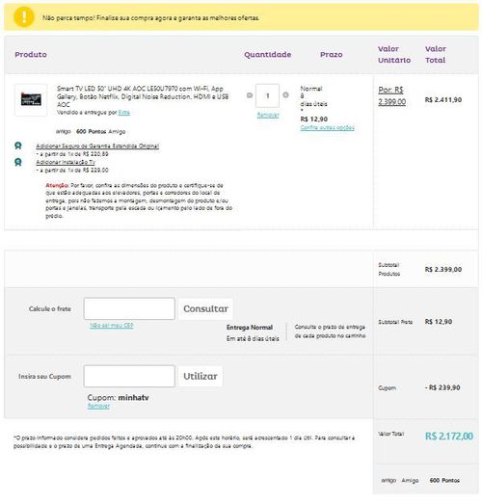Increase TV quantity with plus icon
The image size is (482, 504).
point(285,94)
